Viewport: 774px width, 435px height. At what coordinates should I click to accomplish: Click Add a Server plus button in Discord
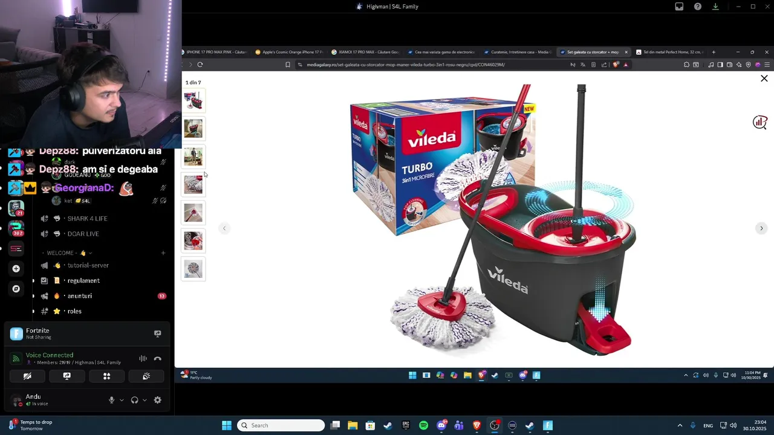[x=16, y=268]
